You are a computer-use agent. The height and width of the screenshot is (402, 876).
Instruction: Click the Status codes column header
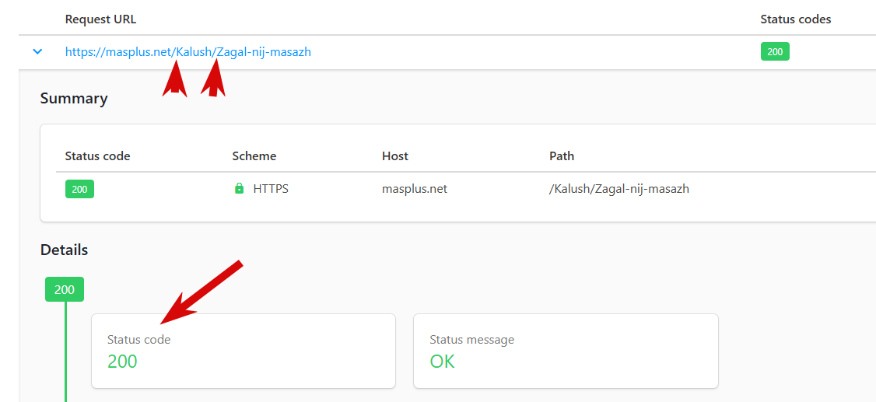795,19
